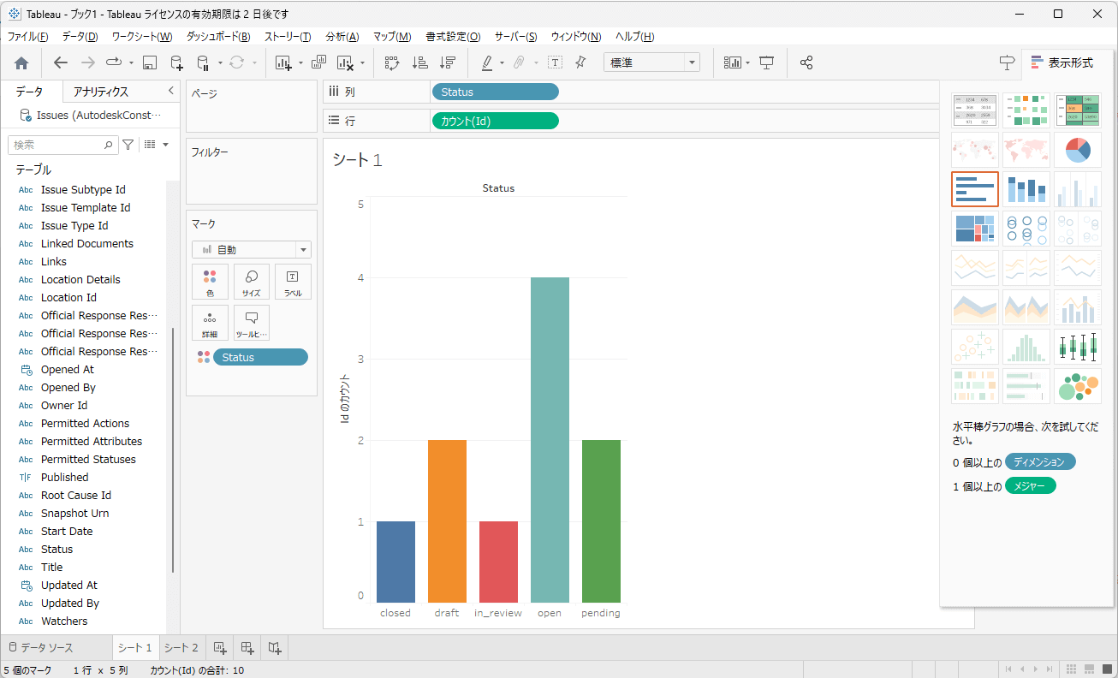Screen dimensions: 1118x678
Task: Open the dropdown arrow next to new worksheet
Action: (x=300, y=63)
